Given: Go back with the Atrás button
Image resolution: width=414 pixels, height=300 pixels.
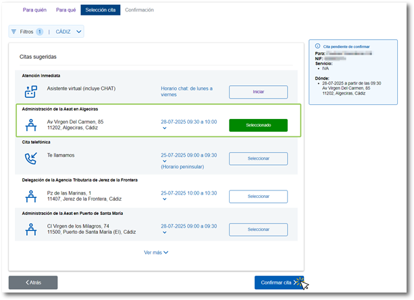Looking at the screenshot, I should (33, 282).
